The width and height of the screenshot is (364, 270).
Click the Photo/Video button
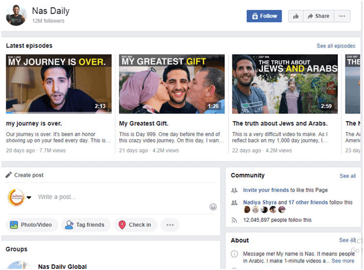(32, 225)
